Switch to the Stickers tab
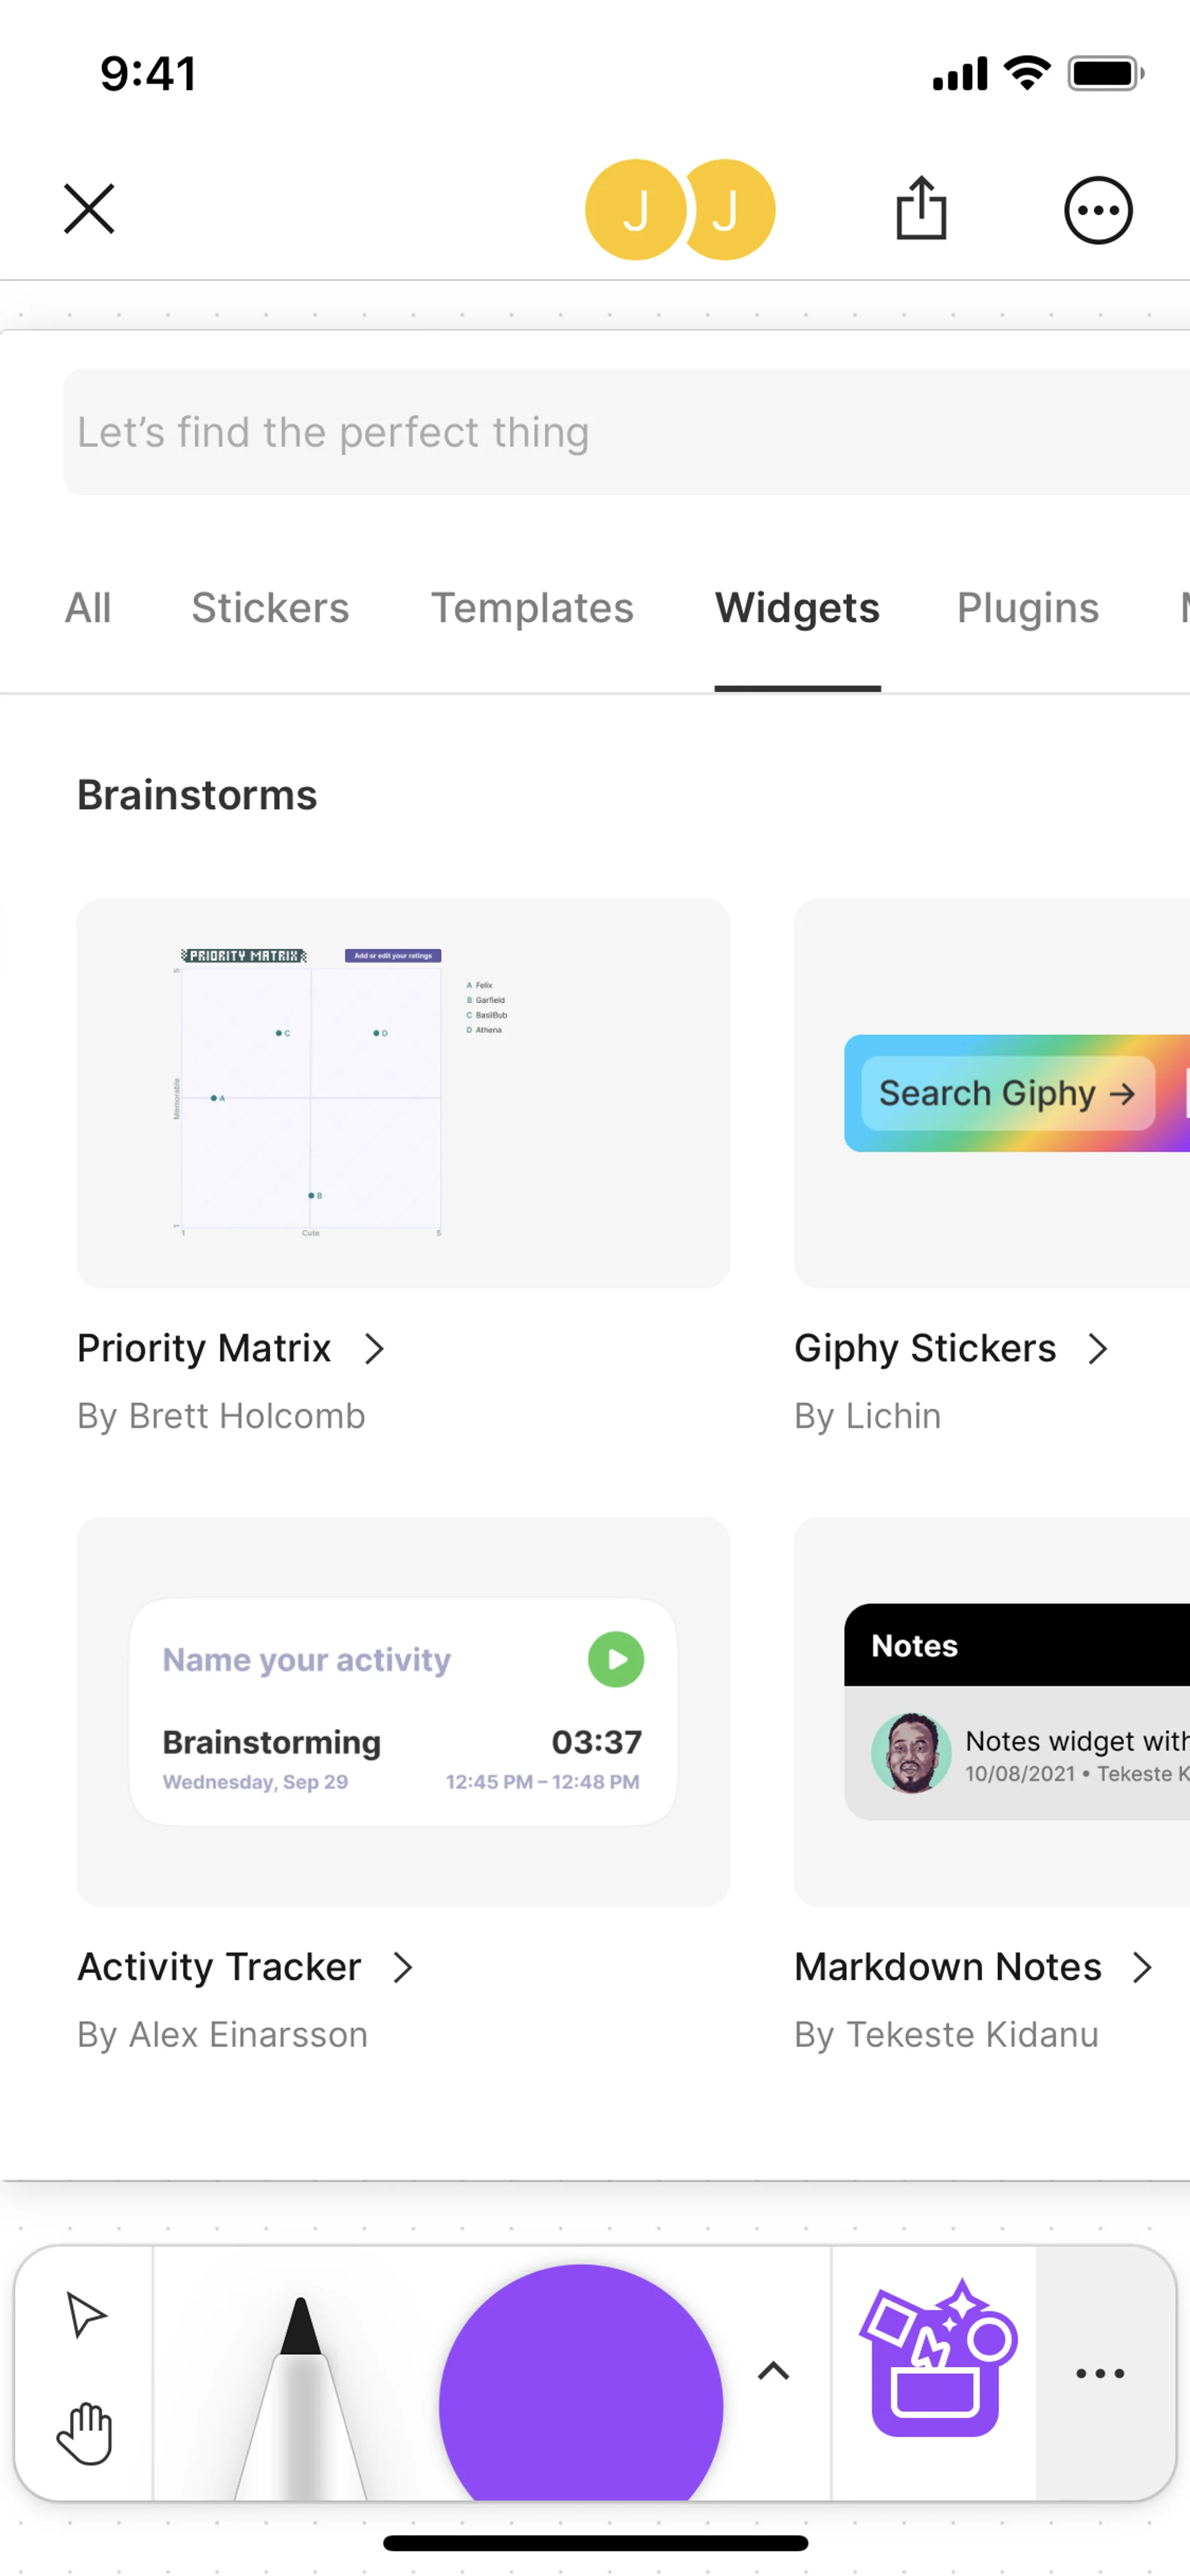Screen dimensions: 1190x2576 pos(270,608)
